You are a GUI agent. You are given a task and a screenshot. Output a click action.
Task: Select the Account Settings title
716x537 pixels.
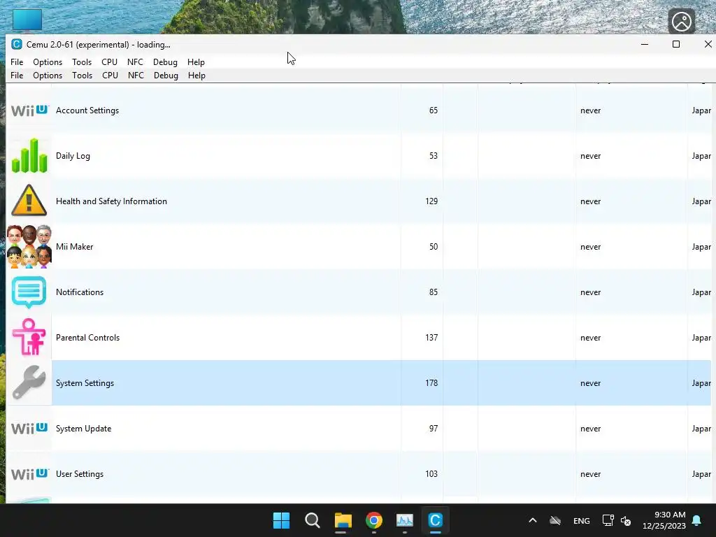[87, 110]
